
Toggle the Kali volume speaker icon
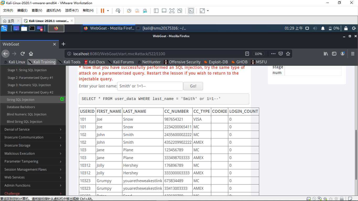coord(315,28)
